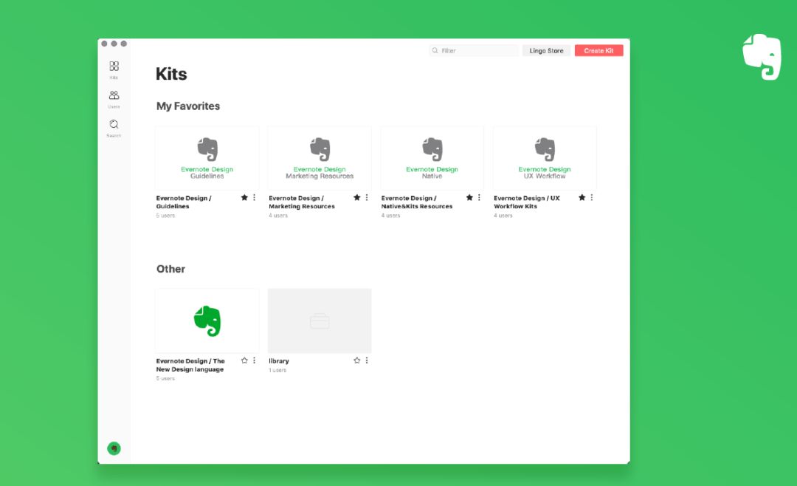The image size is (797, 486).
Task: Open the Lingo Store
Action: [x=546, y=50]
